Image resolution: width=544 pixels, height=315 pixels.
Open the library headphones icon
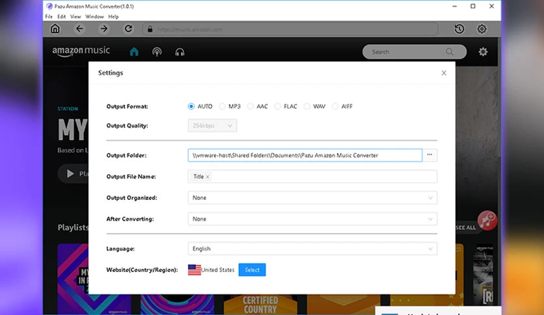pyautogui.click(x=180, y=51)
